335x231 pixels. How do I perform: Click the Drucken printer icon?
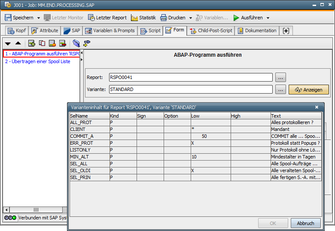(164, 18)
